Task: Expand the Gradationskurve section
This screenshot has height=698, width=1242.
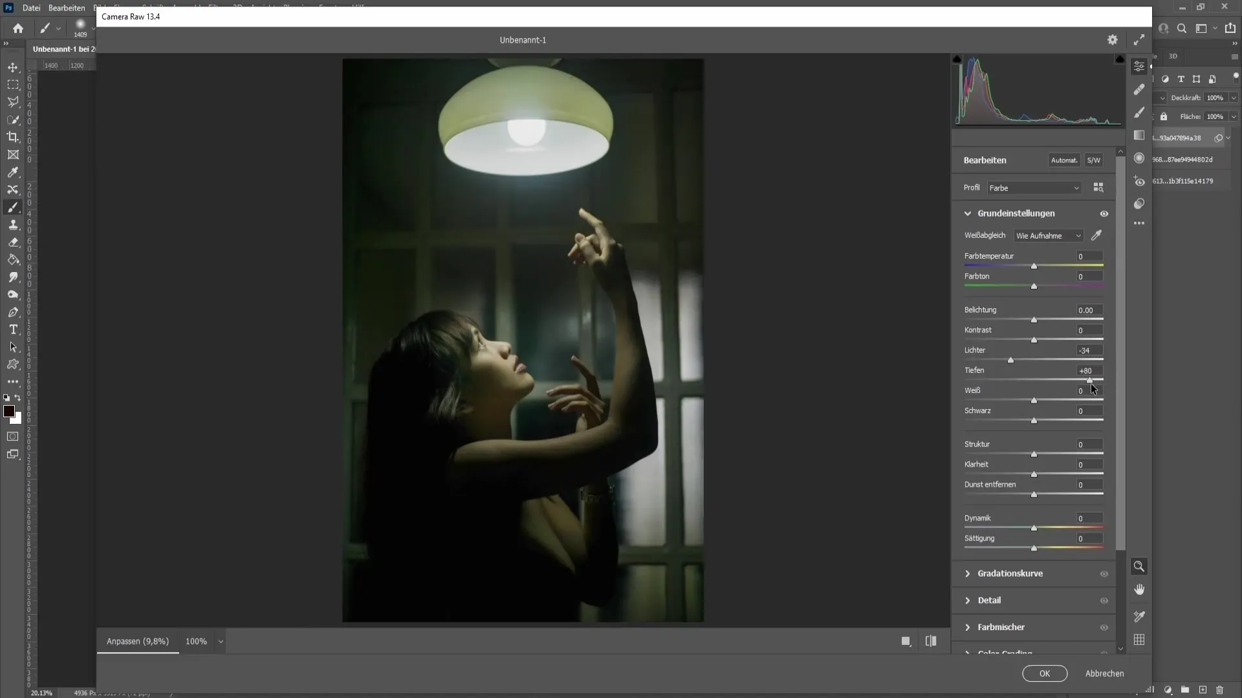Action: pos(968,574)
